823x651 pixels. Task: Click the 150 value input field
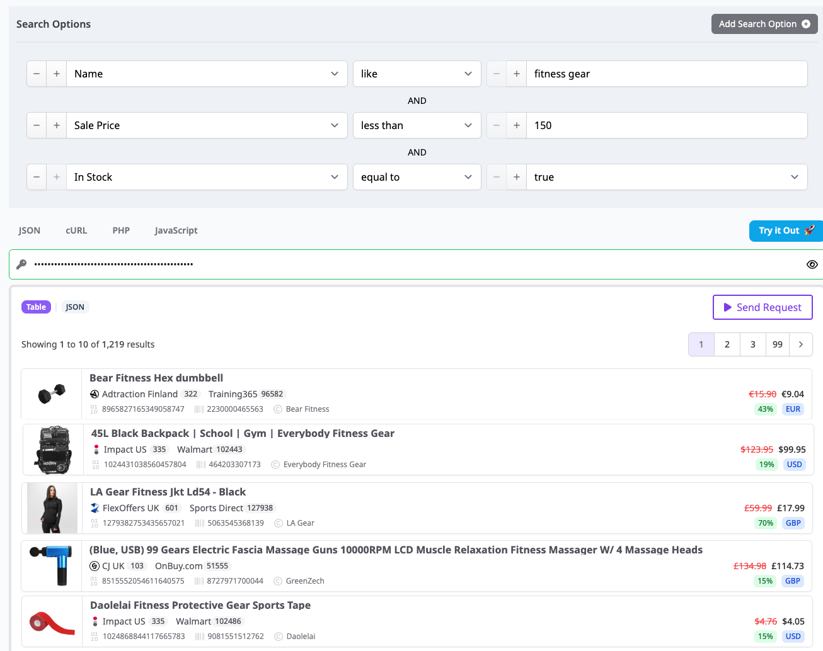667,125
